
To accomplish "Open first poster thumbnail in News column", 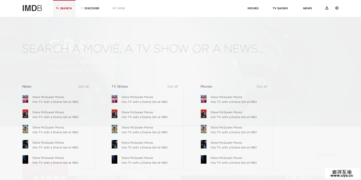I will pyautogui.click(x=25, y=99).
